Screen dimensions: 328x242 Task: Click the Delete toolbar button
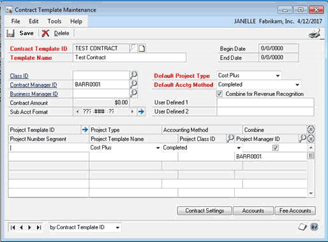point(56,33)
